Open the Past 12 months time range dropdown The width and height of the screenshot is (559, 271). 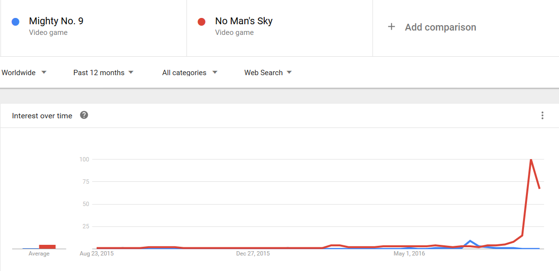103,73
